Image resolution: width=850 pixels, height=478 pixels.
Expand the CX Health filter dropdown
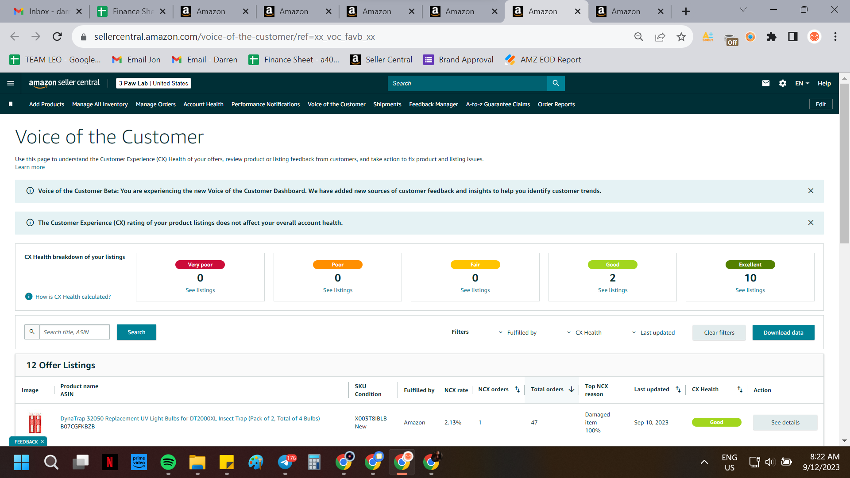(584, 332)
